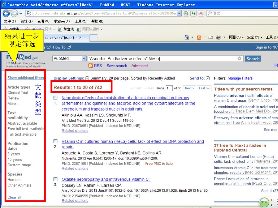The height and width of the screenshot is (208, 278).
Task: Click the green 51% memory indicator widget
Action: point(264,202)
